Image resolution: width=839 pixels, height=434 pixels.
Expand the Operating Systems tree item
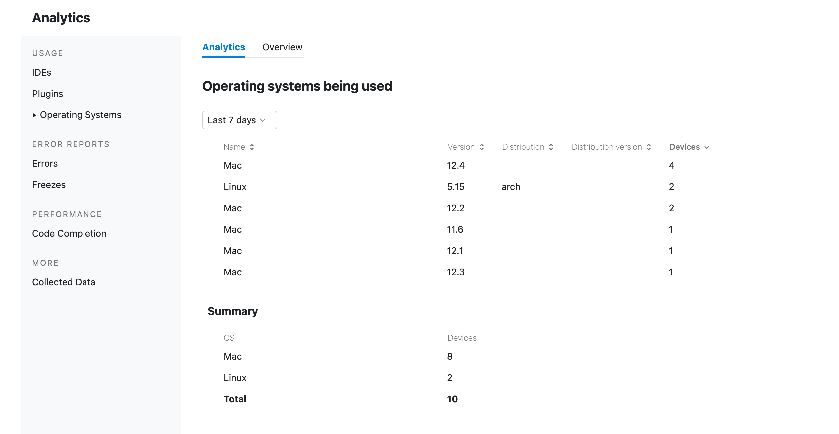[x=34, y=114]
